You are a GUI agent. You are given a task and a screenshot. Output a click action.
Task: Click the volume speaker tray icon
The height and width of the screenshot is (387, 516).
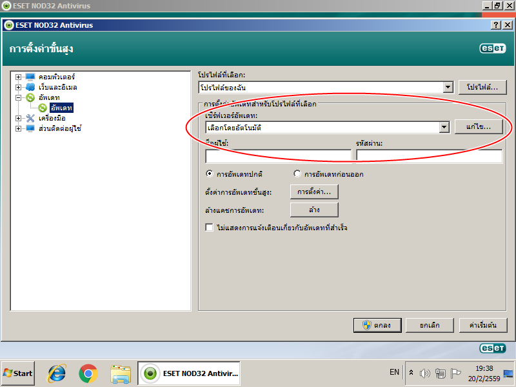point(425,373)
